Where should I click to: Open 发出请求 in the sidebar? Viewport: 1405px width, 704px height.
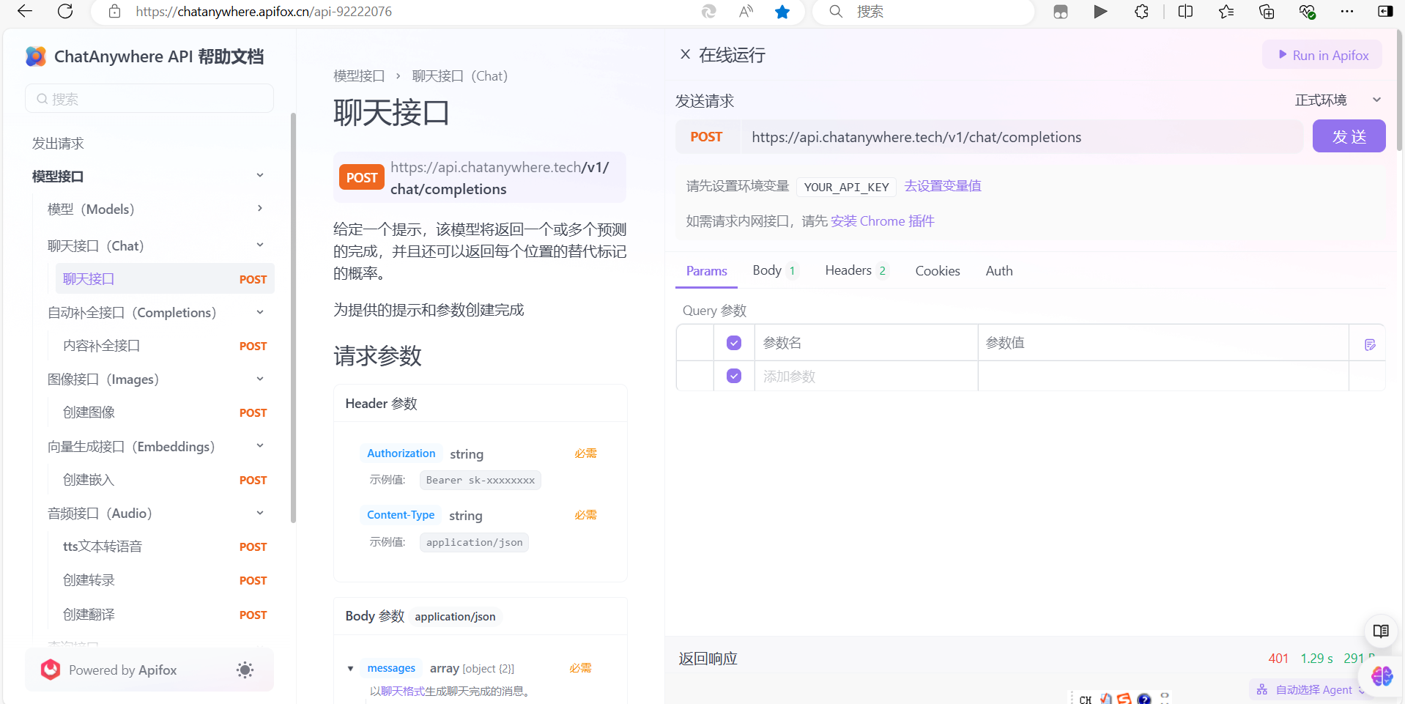click(x=58, y=144)
